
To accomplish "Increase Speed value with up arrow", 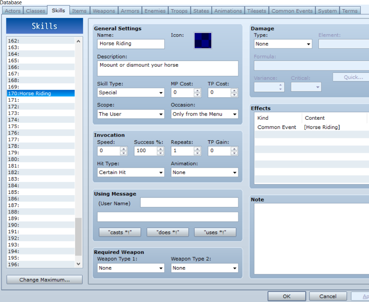I will click(x=123, y=149).
